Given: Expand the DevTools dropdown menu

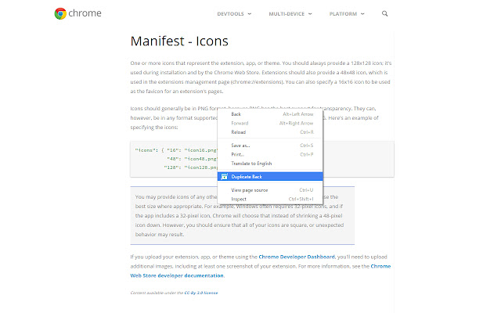Looking at the screenshot, I should click(234, 14).
